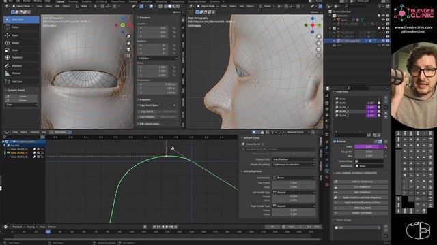Open Interpolation Bezier dropdown
Image resolution: width=437 pixels, height=245 pixels.
click(x=294, y=178)
